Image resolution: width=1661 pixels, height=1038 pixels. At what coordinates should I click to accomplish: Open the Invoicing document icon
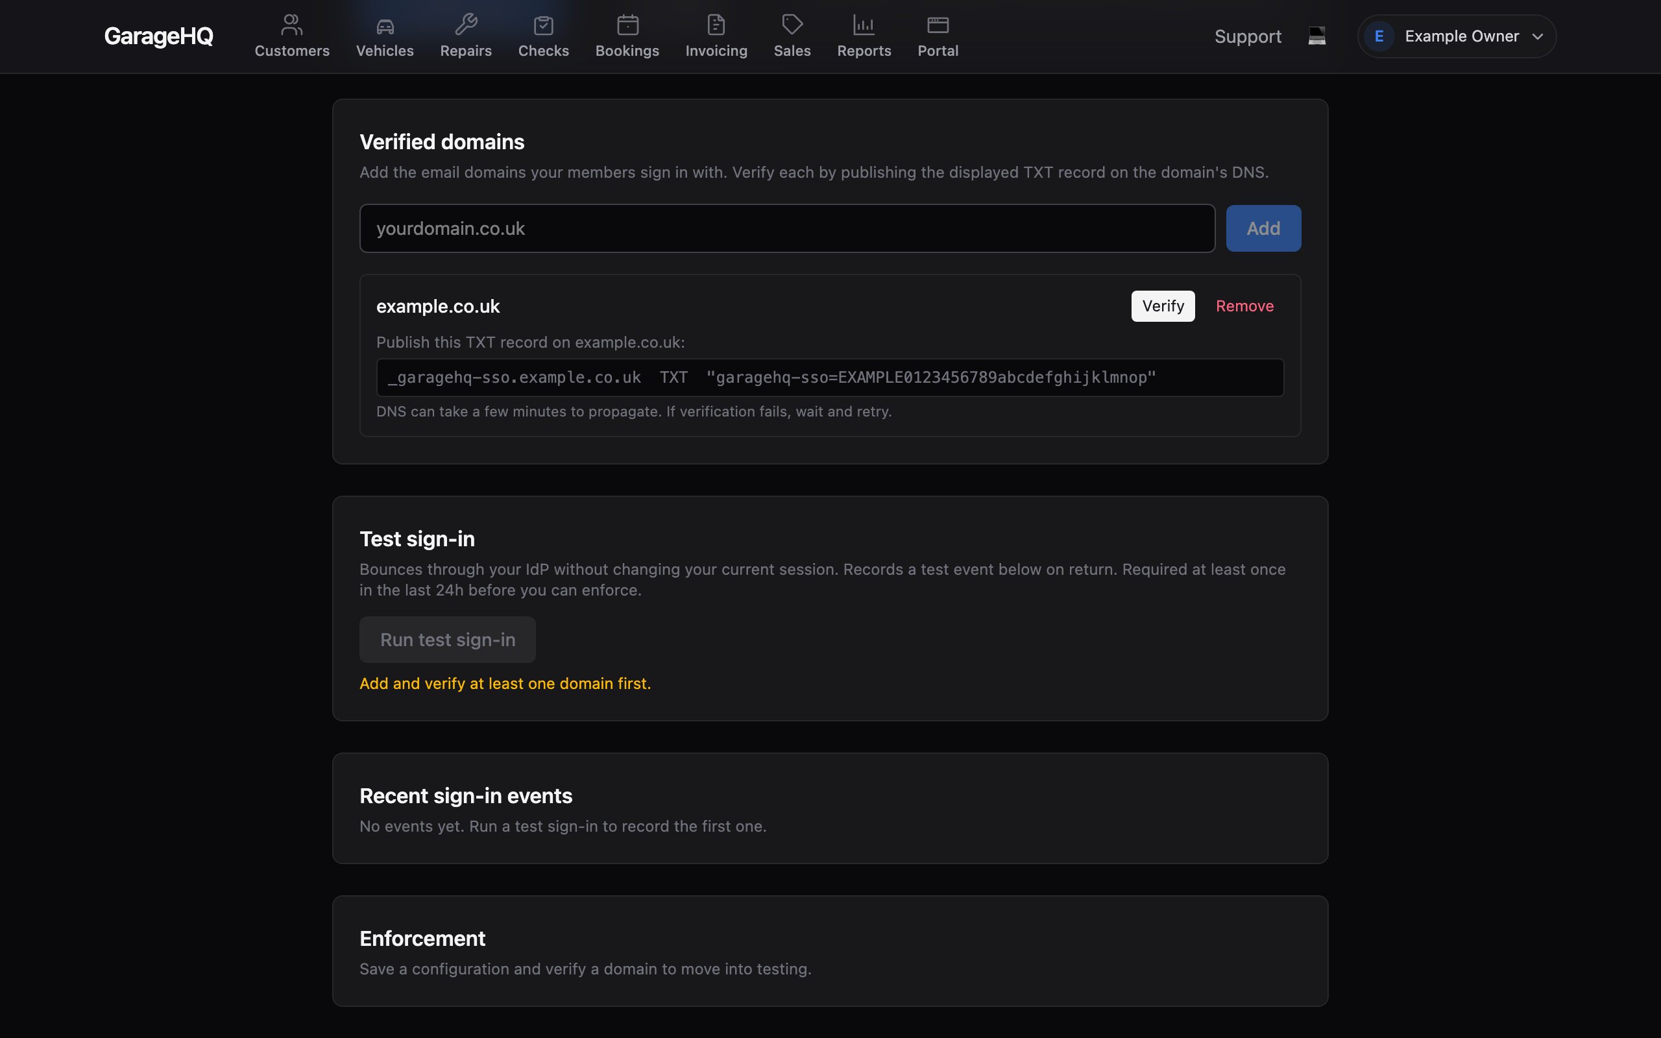pyautogui.click(x=716, y=25)
